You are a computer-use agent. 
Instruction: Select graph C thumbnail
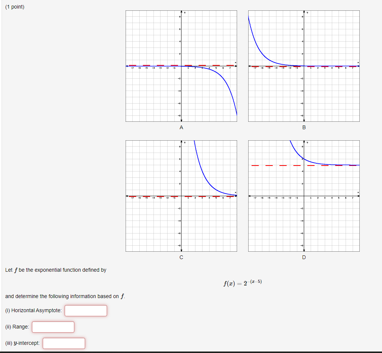pyautogui.click(x=181, y=196)
